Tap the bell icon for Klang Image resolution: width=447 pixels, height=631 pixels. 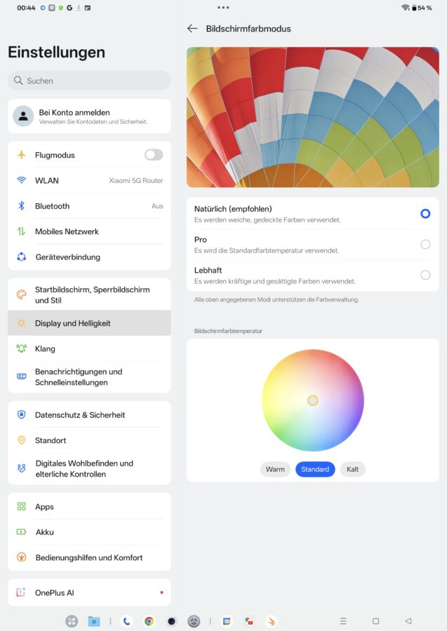21,348
